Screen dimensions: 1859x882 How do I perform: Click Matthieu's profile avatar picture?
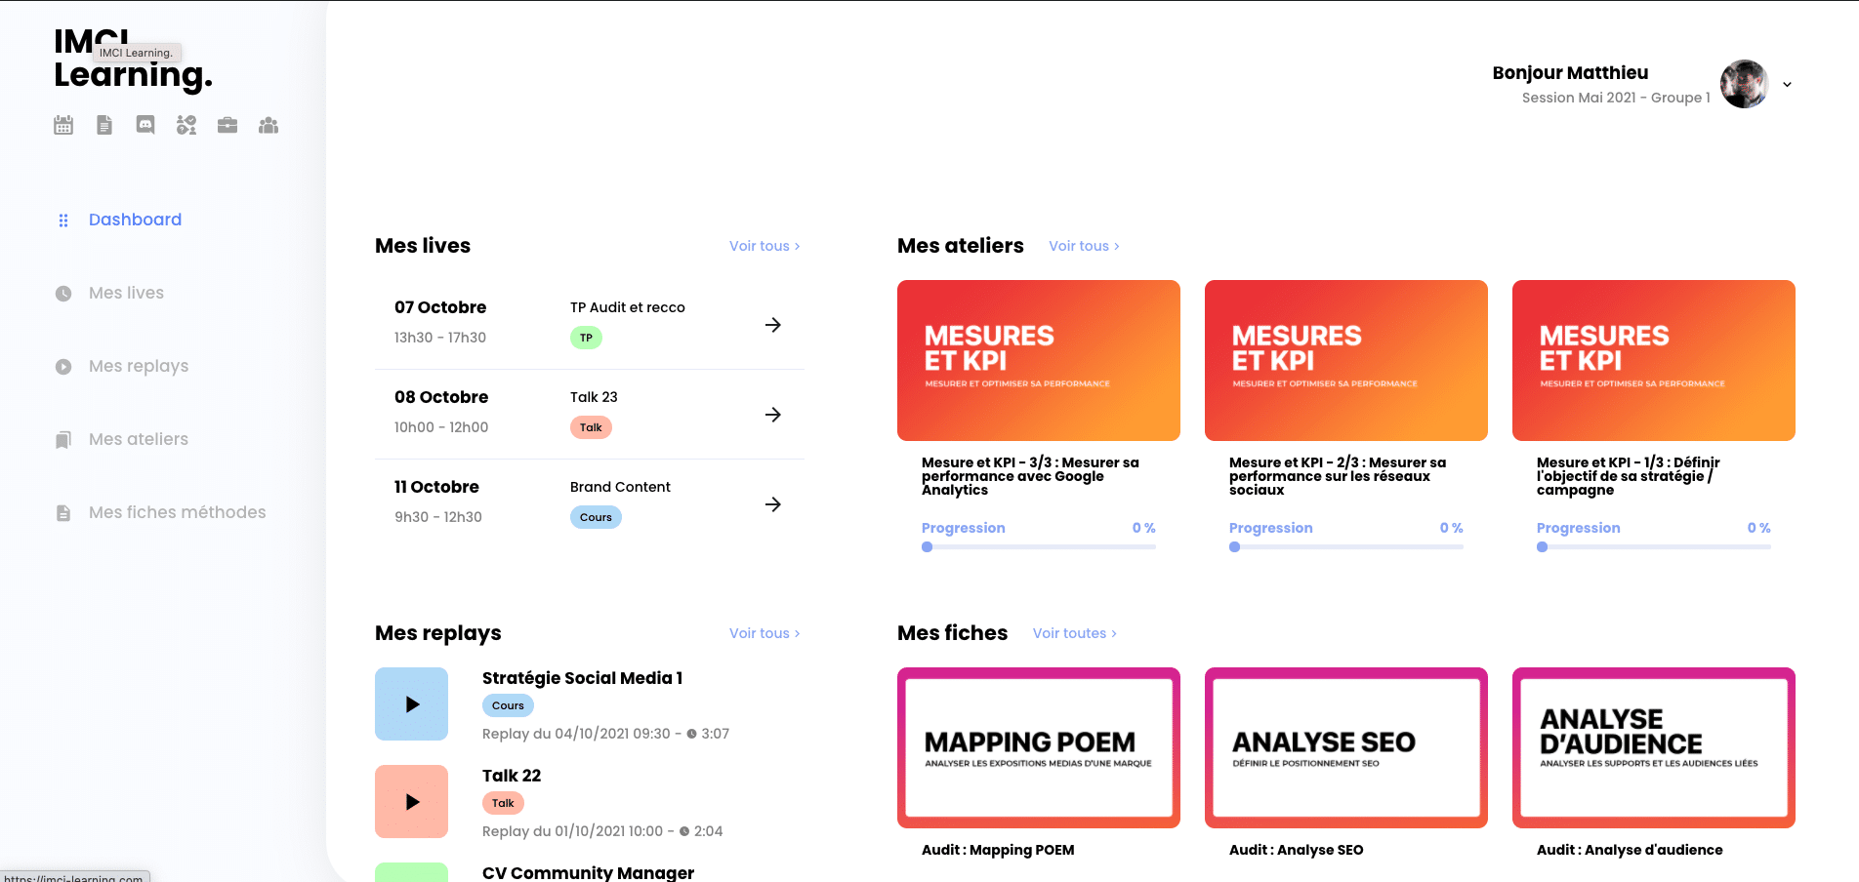point(1744,85)
